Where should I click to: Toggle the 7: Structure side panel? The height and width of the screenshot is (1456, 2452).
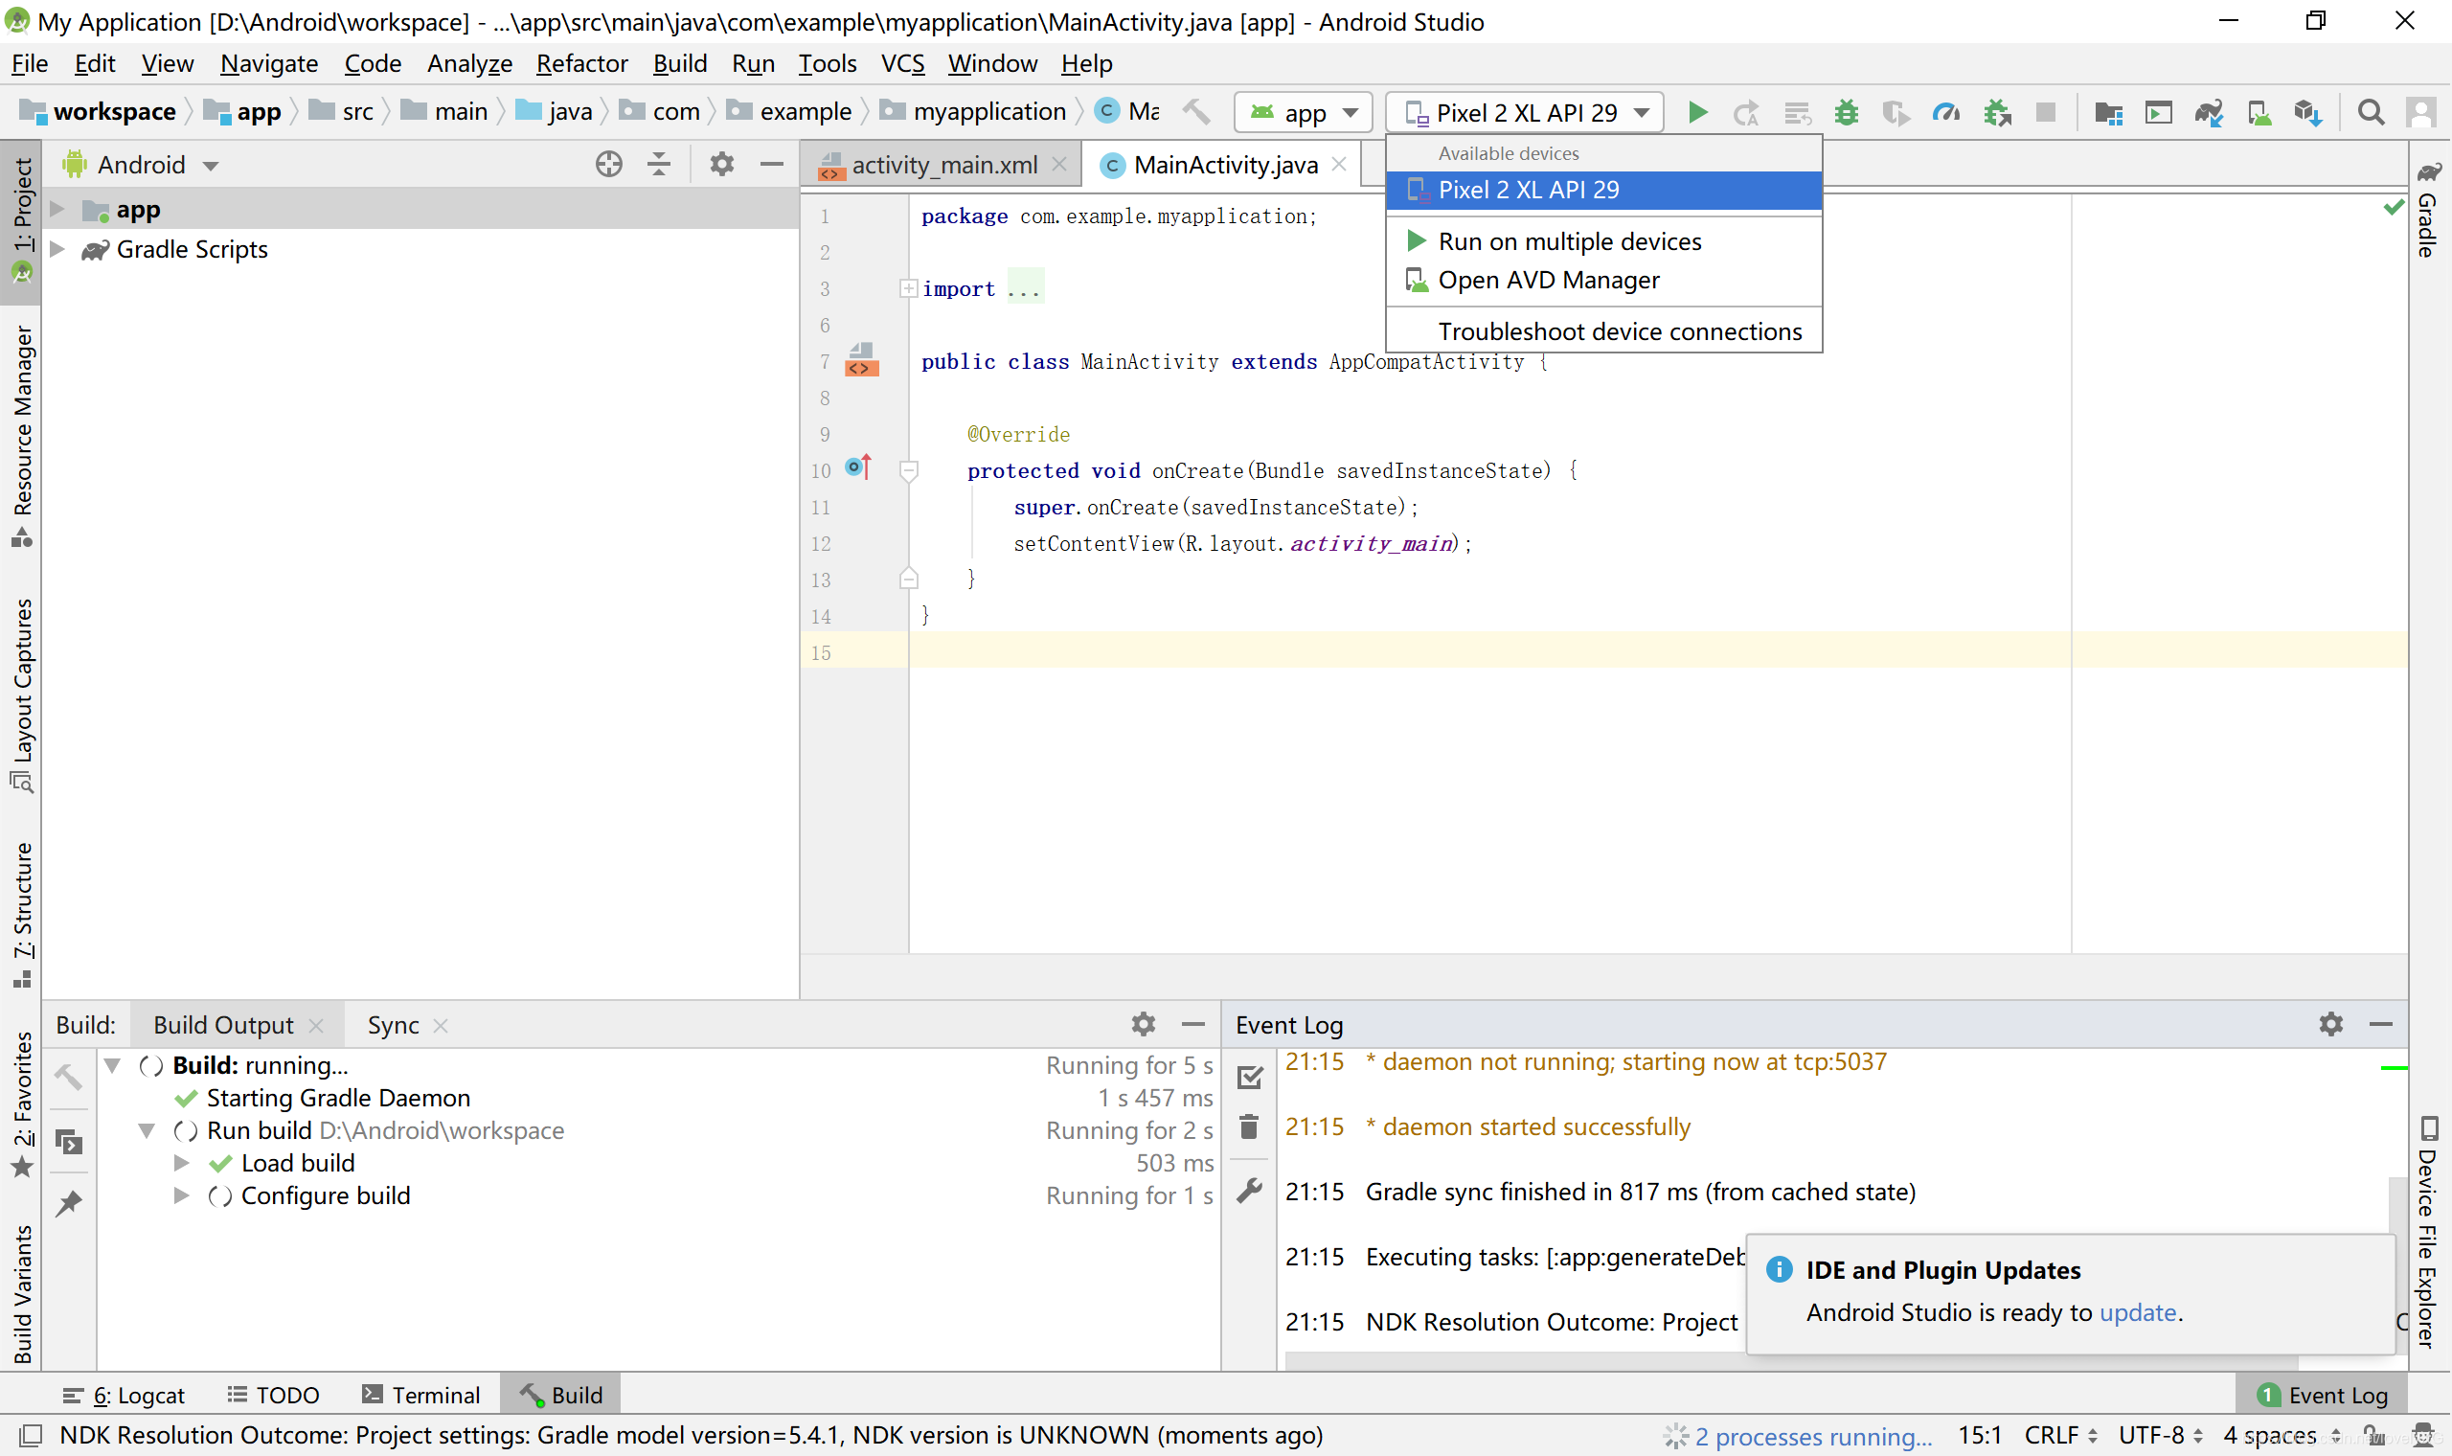(x=22, y=914)
